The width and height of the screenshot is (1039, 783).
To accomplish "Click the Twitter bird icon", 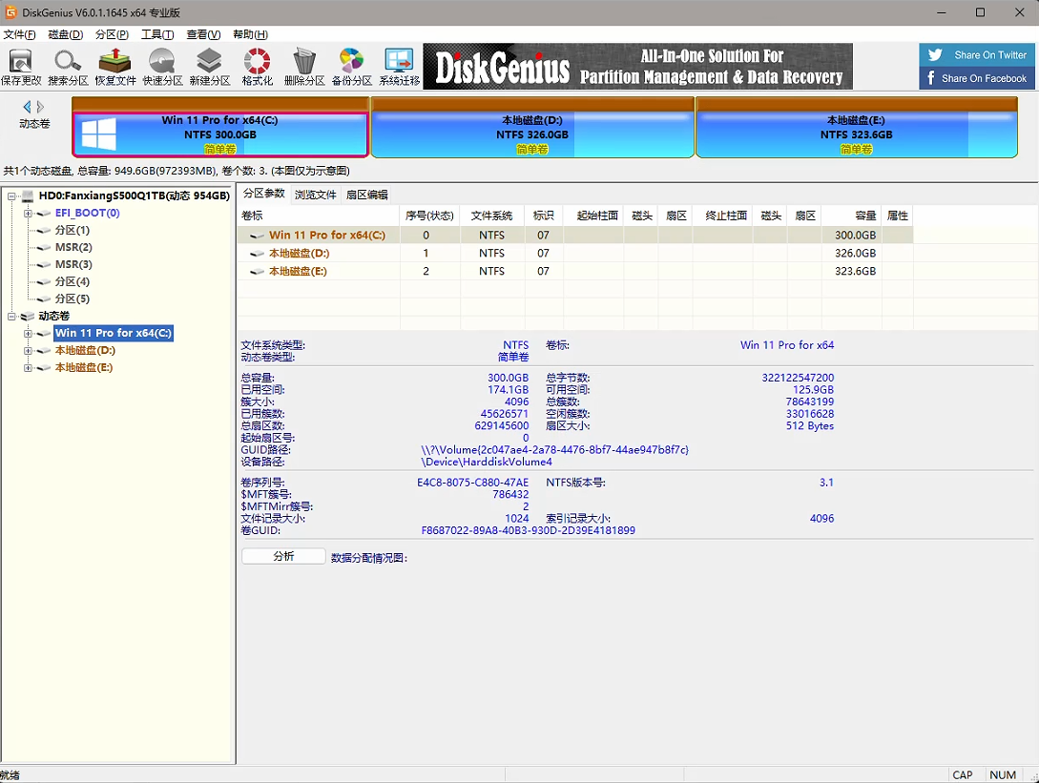I will pos(935,55).
